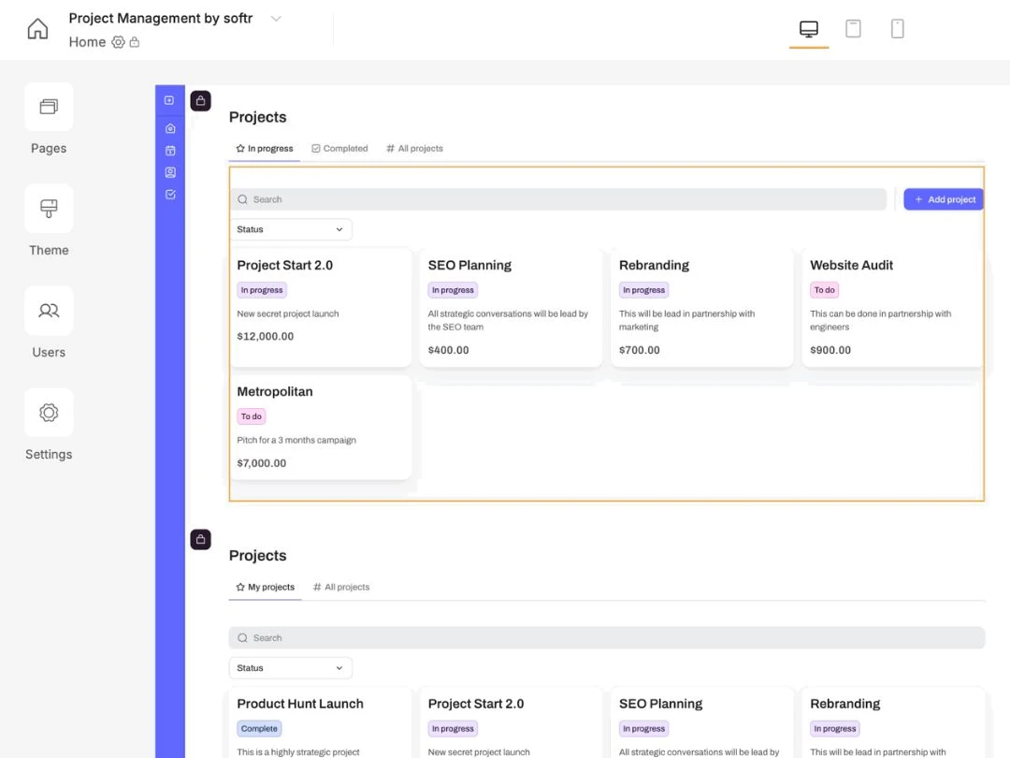Click the user profile icon in purple sidebar

170,172
